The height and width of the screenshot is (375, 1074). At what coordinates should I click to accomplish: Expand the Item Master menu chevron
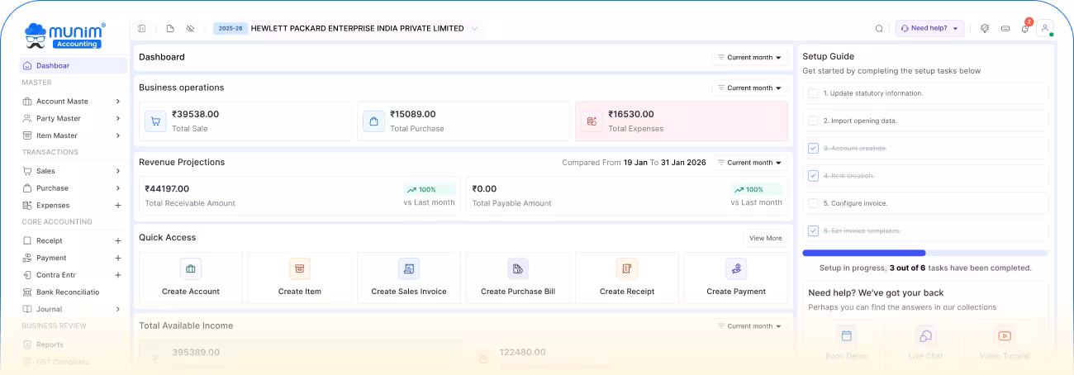tap(118, 135)
